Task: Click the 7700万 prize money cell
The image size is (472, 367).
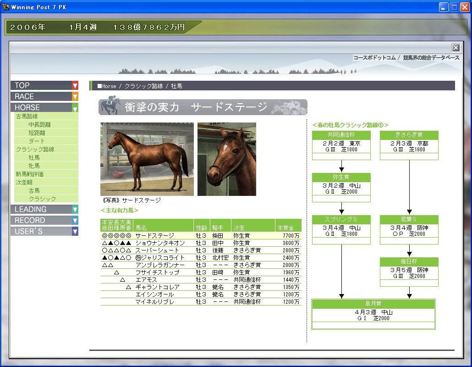Action: (x=291, y=236)
